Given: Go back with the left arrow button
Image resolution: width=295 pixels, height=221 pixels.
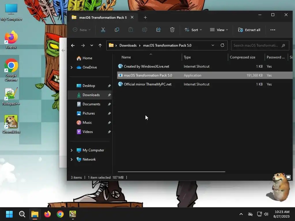Looking at the screenshot, I should (x=73, y=45).
